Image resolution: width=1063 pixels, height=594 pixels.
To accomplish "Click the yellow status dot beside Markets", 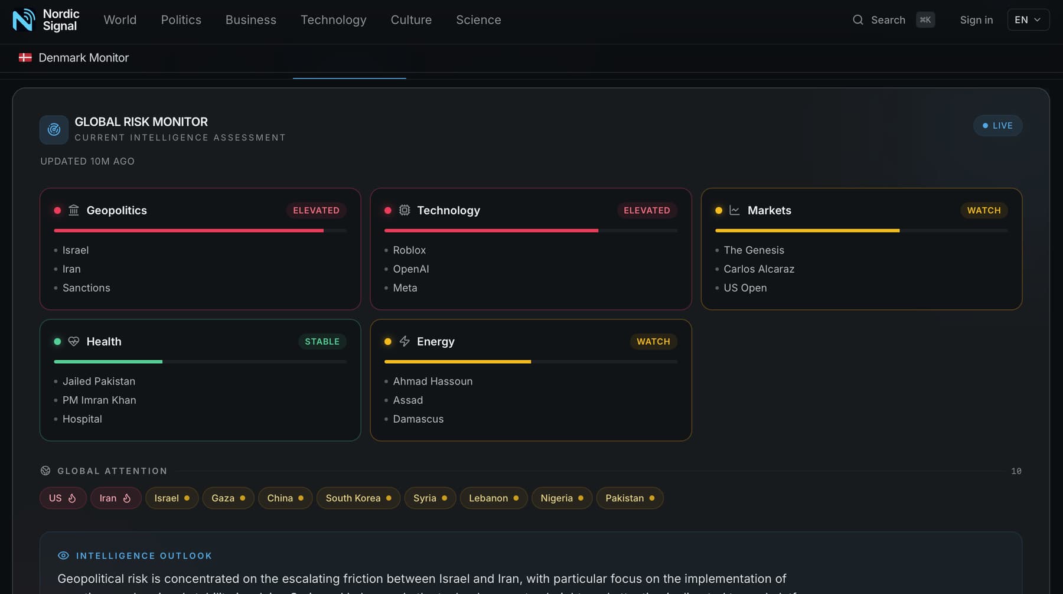I will [719, 210].
